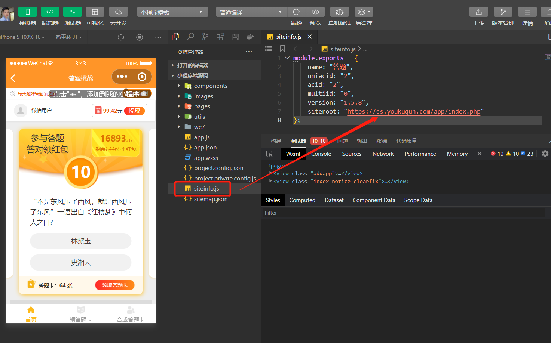
Task: Click the withdraw button in simulator
Action: [x=134, y=111]
